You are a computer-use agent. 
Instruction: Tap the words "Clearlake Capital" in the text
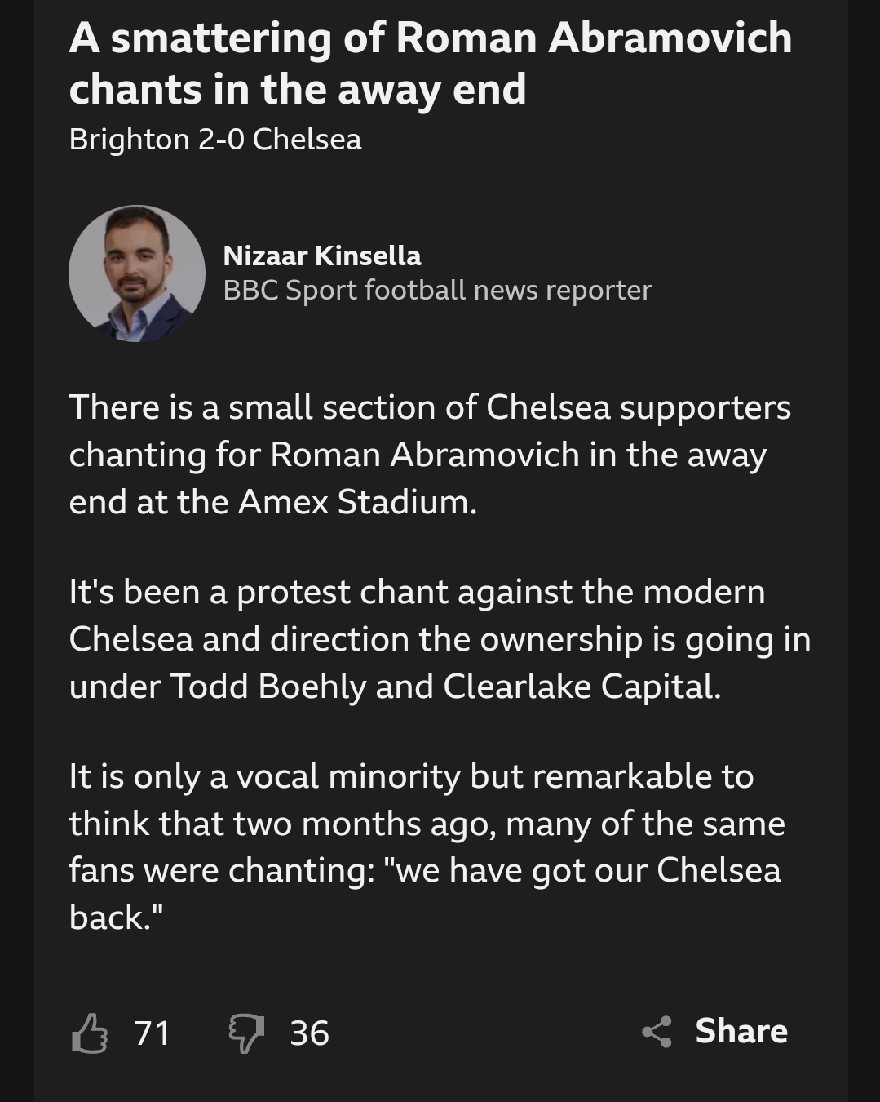coord(582,687)
